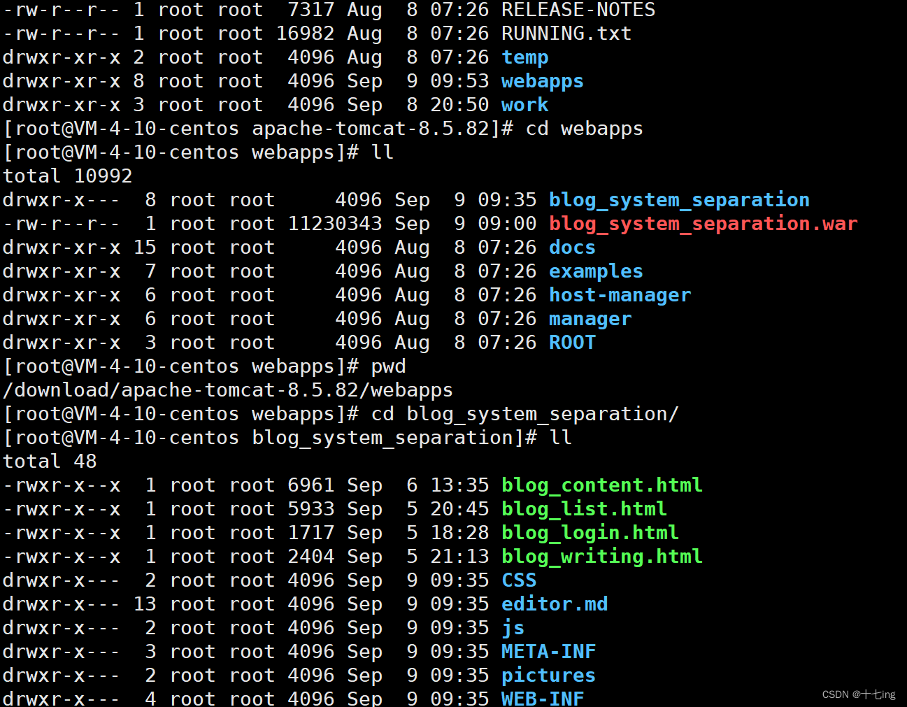Click the 'total 10992' line
Screen dimensions: 907x707
[68, 176]
